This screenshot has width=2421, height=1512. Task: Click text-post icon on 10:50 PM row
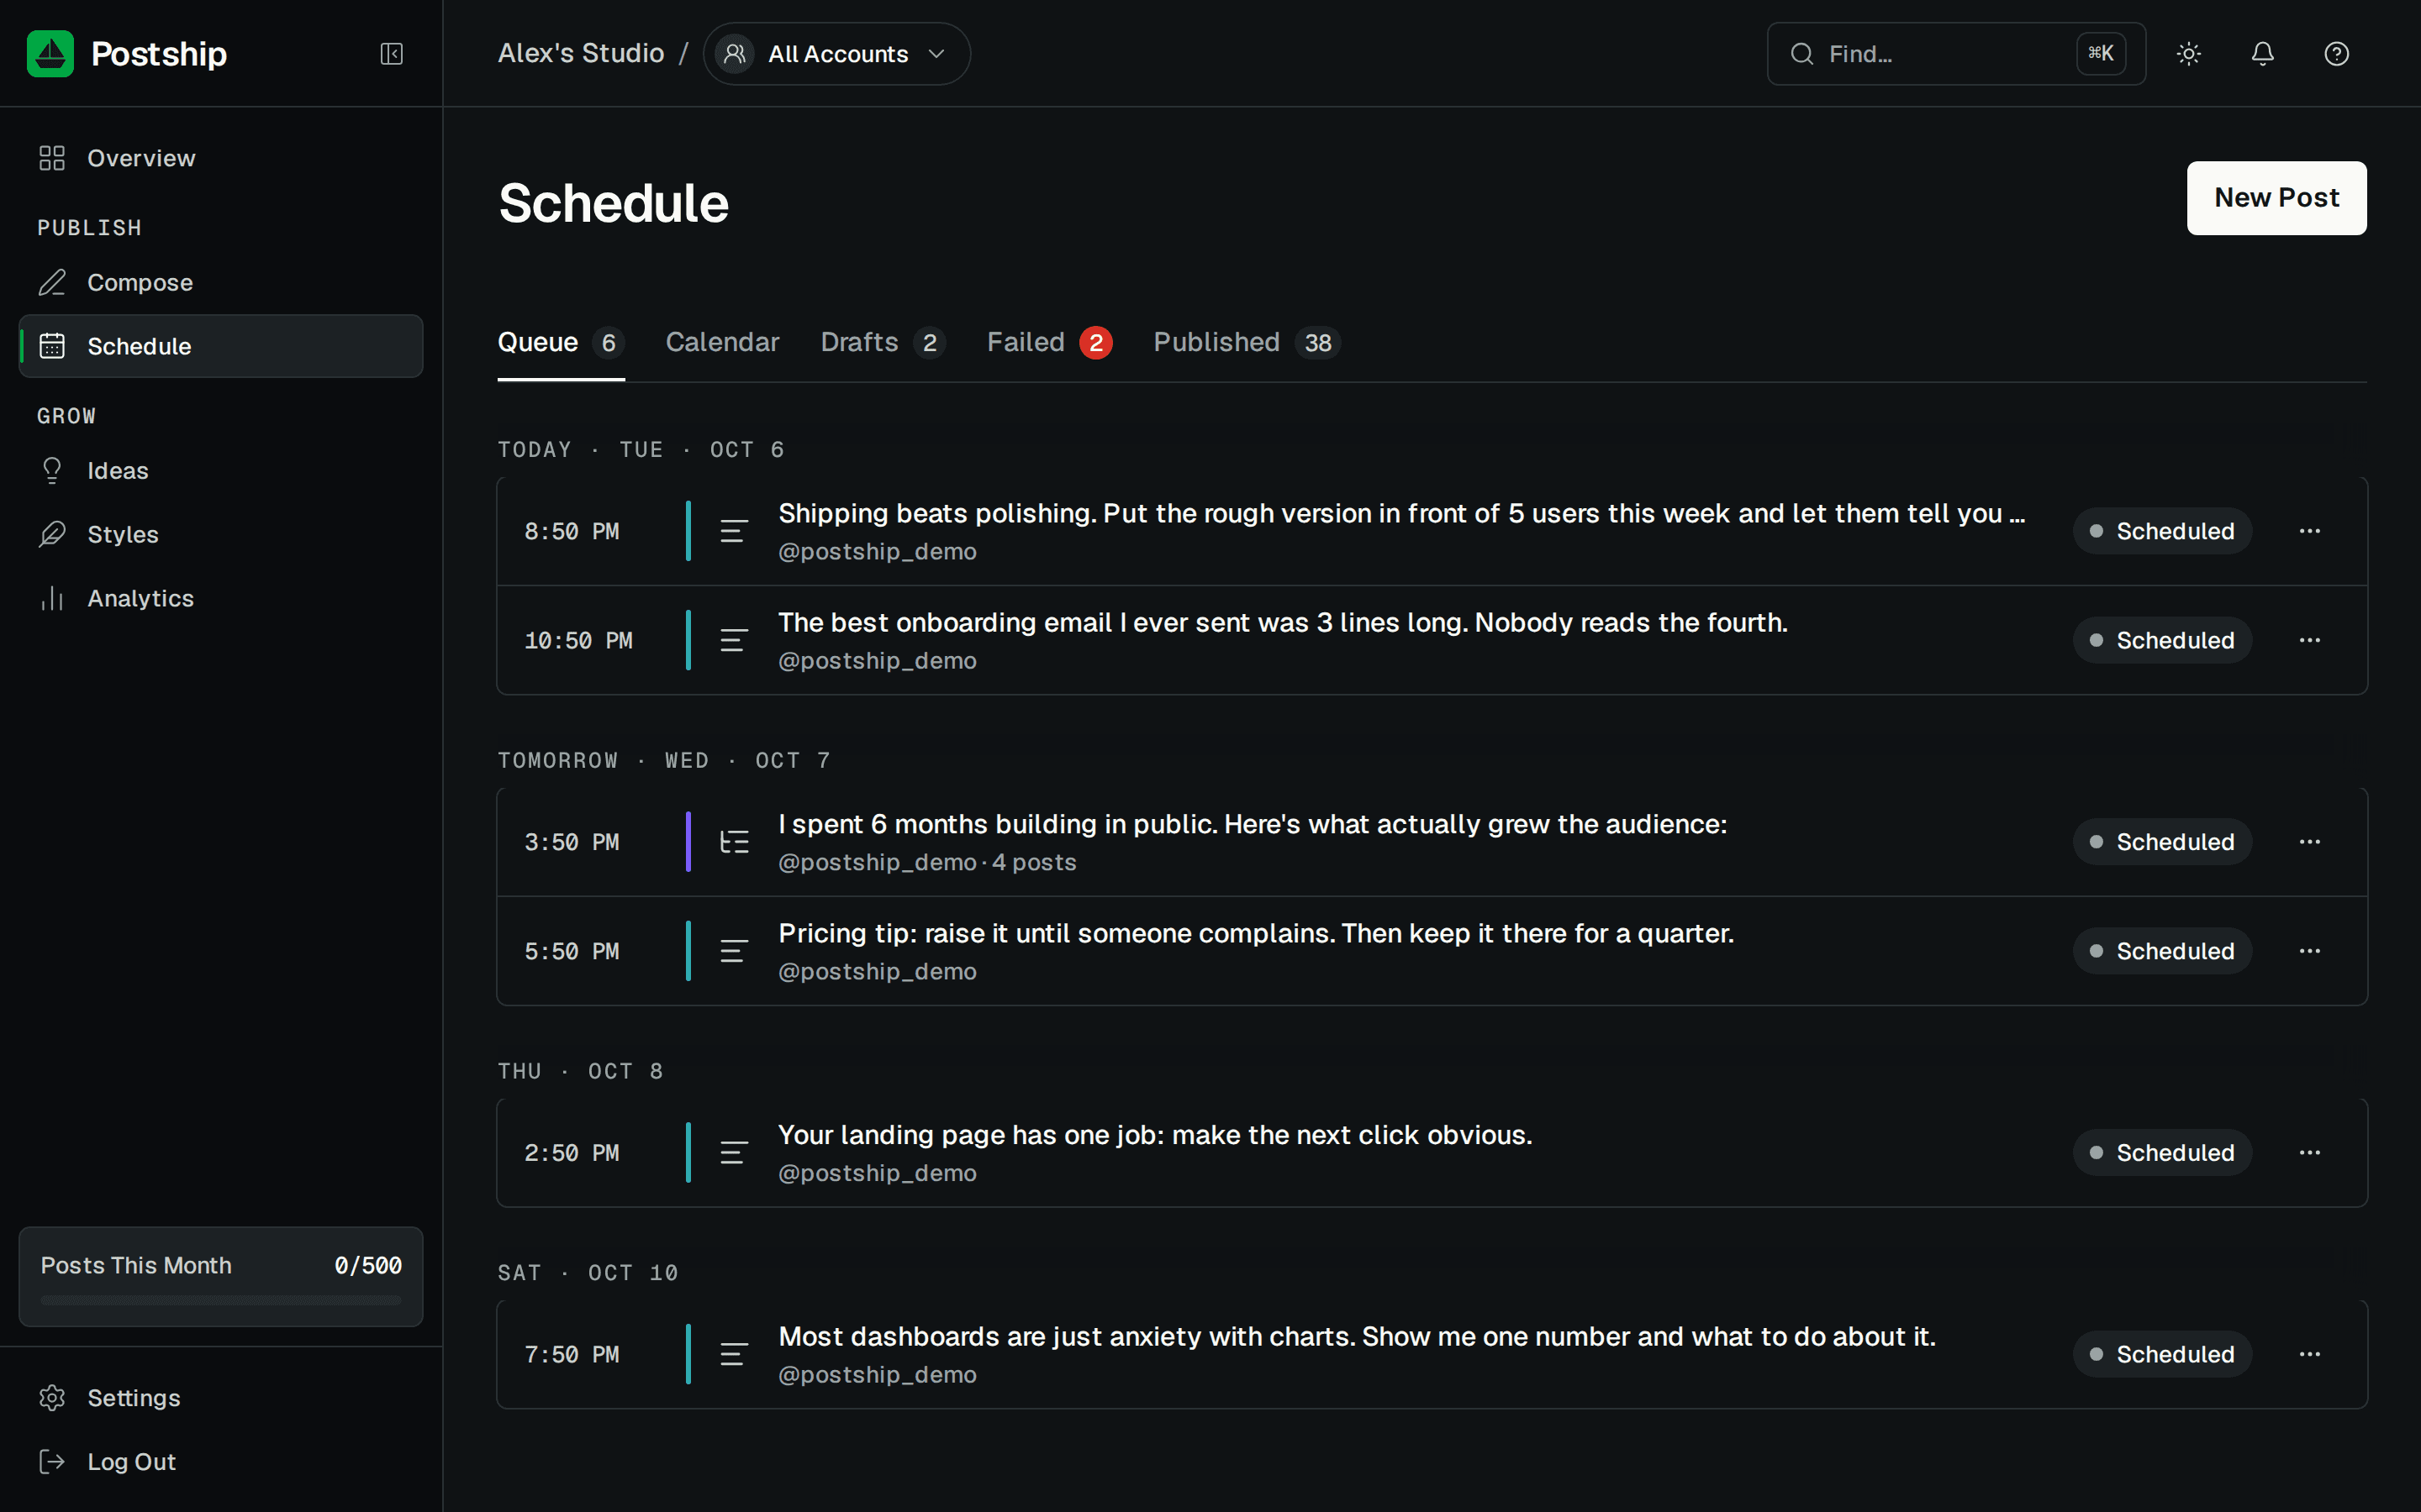(733, 640)
